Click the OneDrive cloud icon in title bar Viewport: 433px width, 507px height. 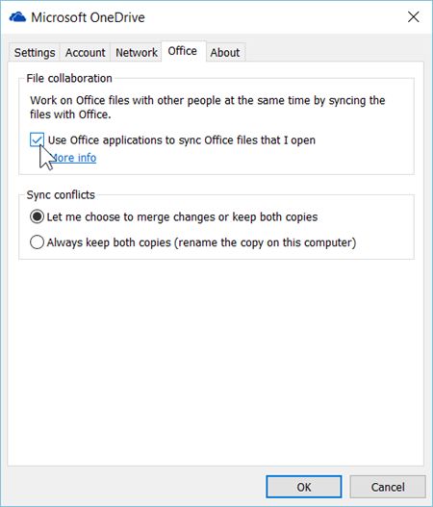(x=17, y=17)
